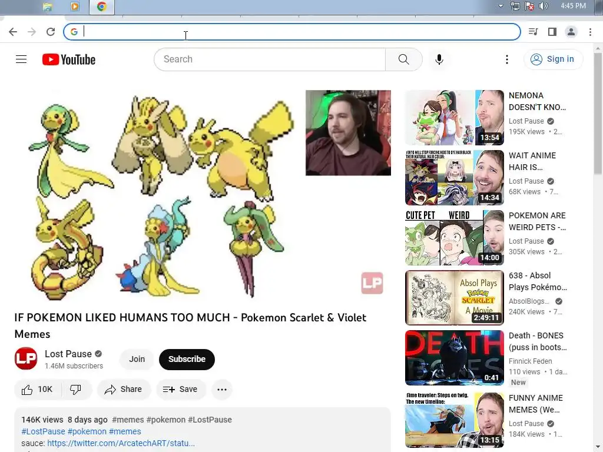Image resolution: width=603 pixels, height=452 pixels.
Task: Open the blue #LostPause hashtag in description
Action: pyautogui.click(x=43, y=431)
